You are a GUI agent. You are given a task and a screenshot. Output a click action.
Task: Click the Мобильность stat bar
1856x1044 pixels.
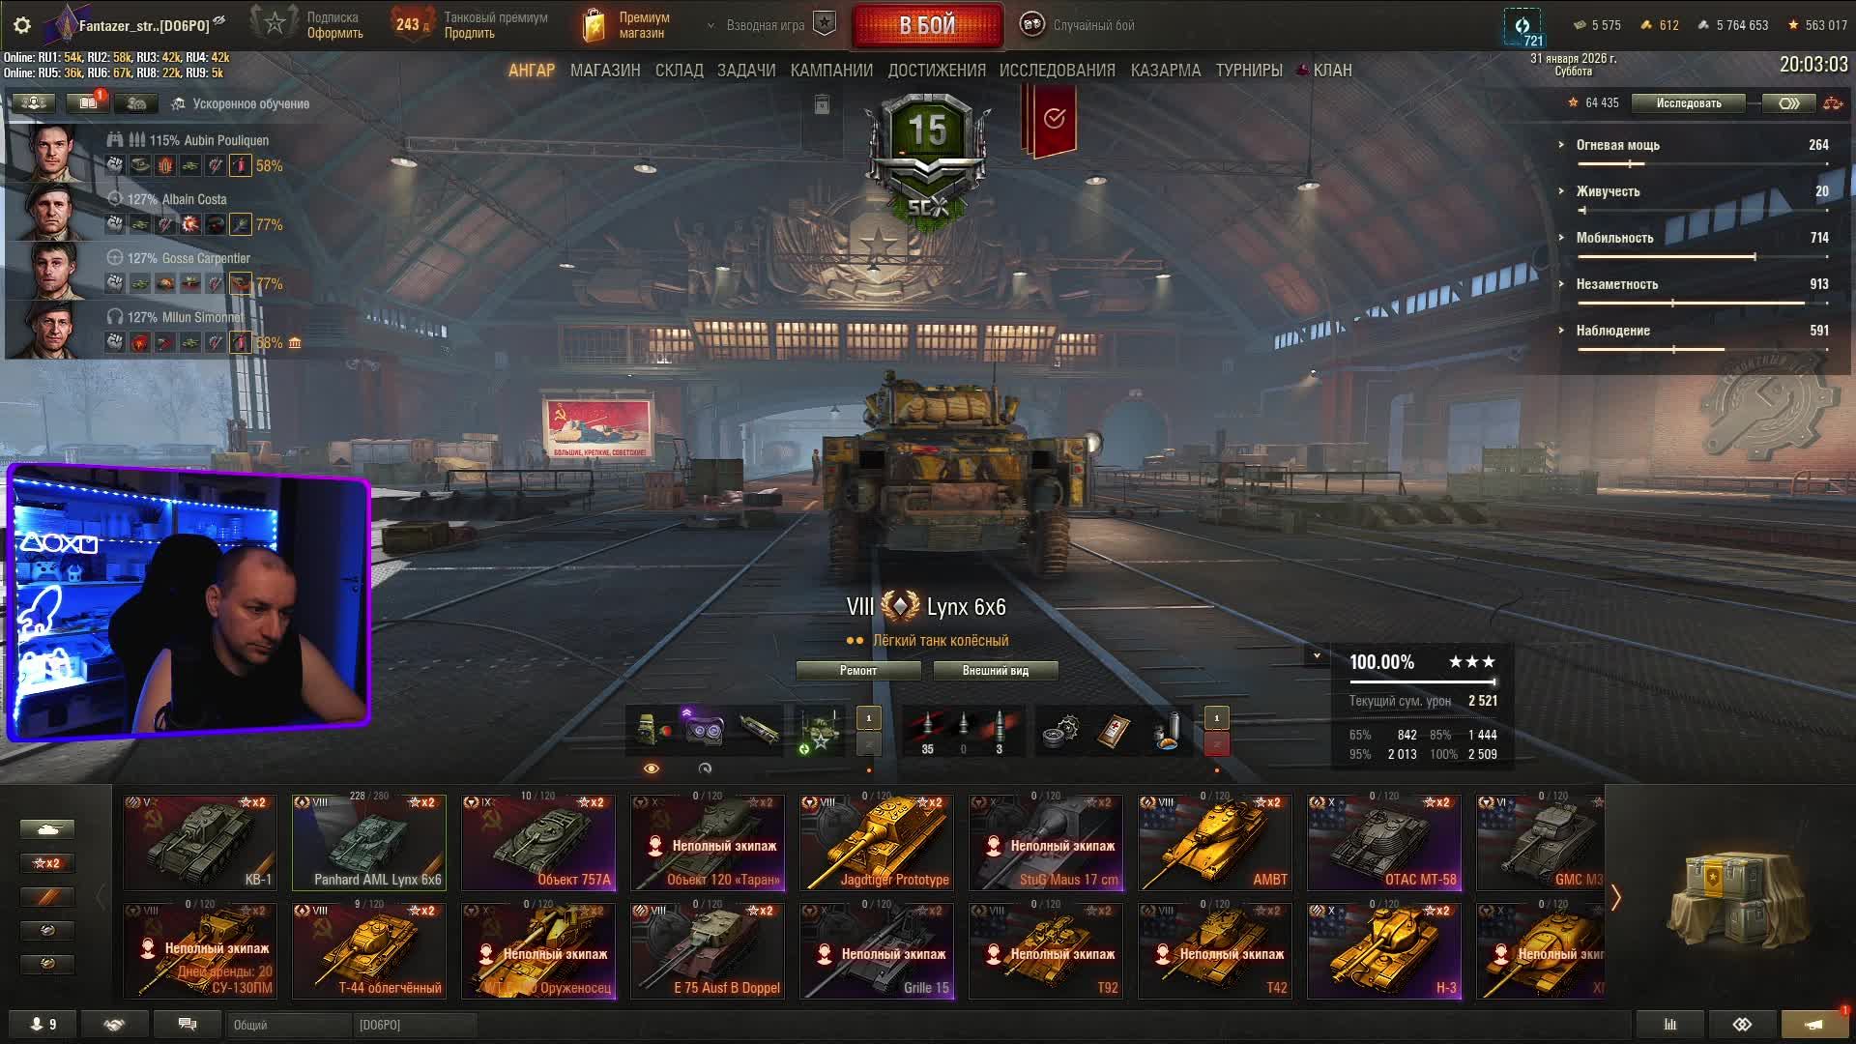coord(1702,257)
